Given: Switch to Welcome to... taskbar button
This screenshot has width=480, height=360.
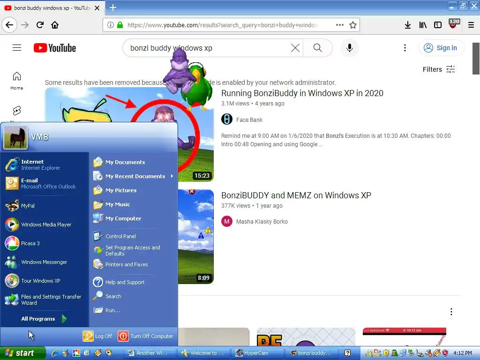Looking at the screenshot, I should pos(203,353).
